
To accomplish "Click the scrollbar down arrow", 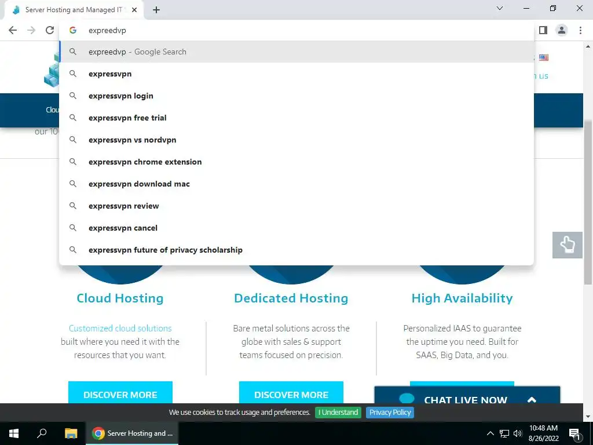I will click(x=588, y=417).
